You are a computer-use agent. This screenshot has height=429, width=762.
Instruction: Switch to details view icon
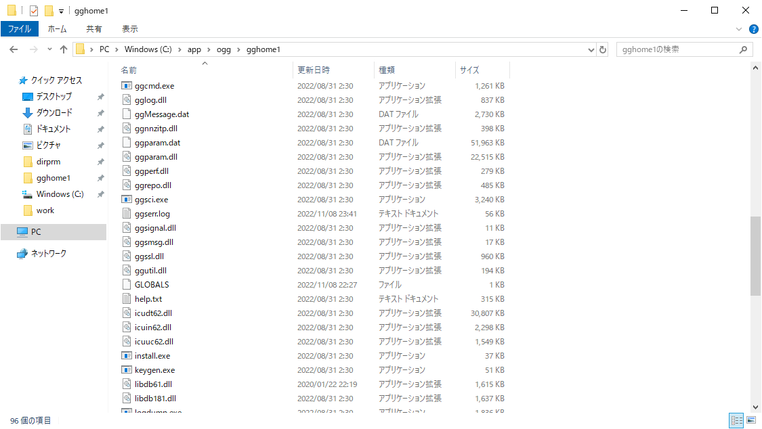(737, 420)
